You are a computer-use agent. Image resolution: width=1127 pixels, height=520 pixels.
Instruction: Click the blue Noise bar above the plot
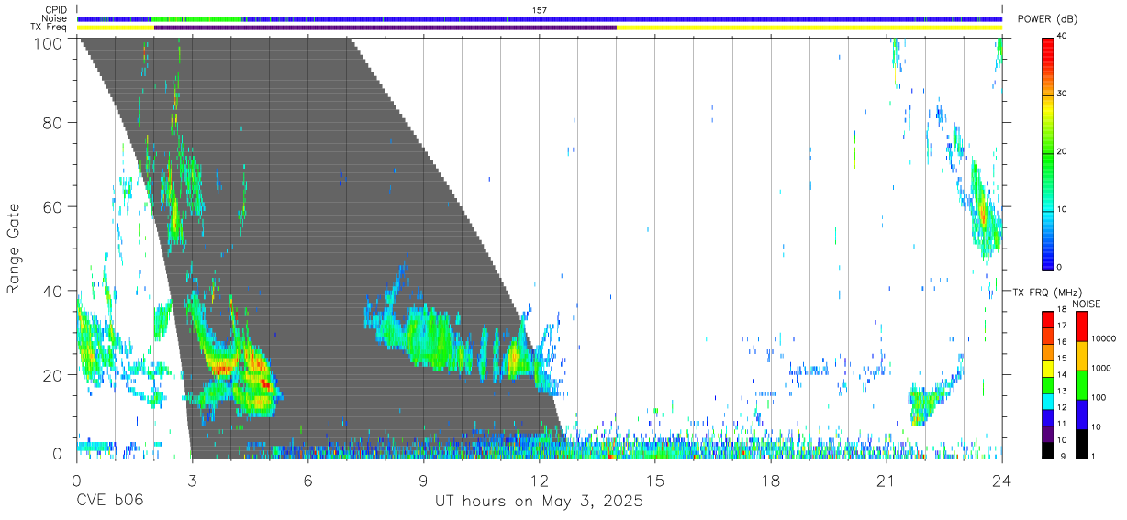coord(540,18)
